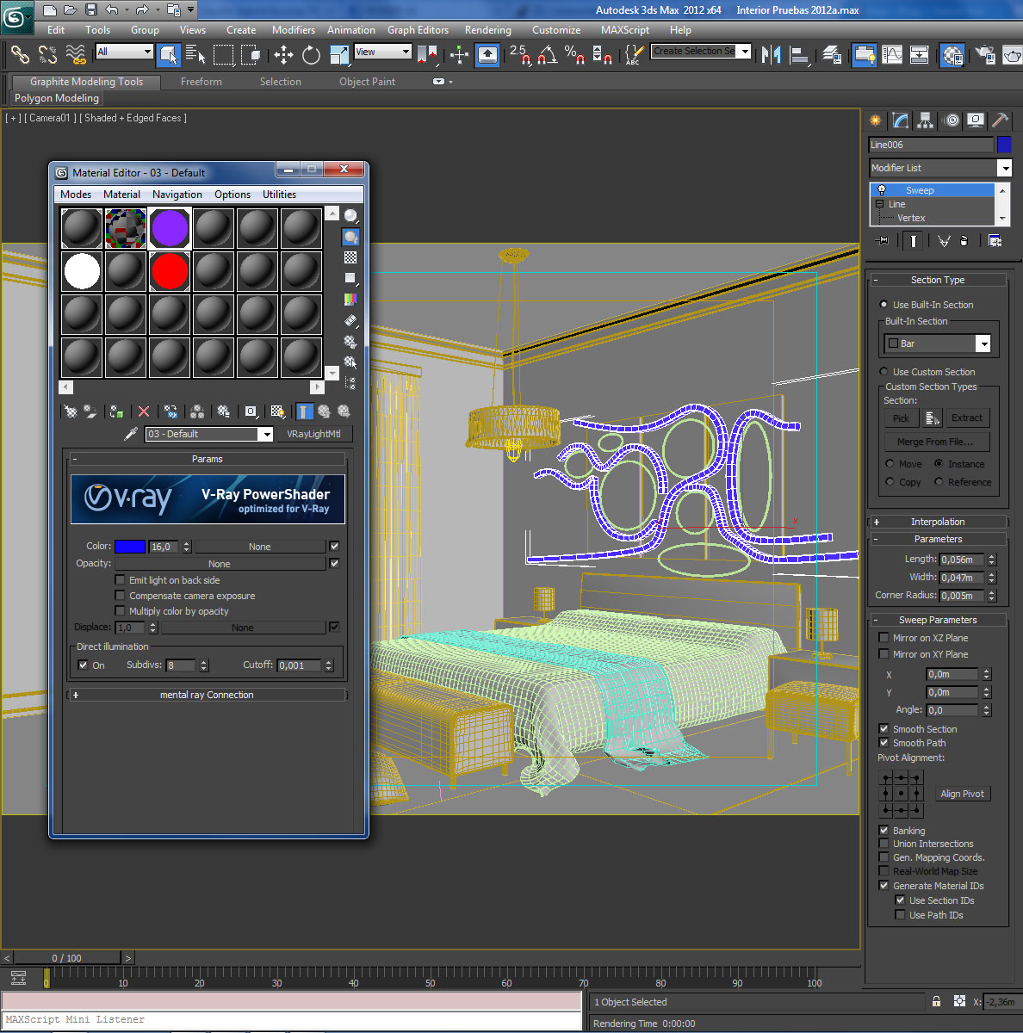Screen dimensions: 1023x1033
Task: Open the Material Editor toolbar icon
Action: [952, 55]
